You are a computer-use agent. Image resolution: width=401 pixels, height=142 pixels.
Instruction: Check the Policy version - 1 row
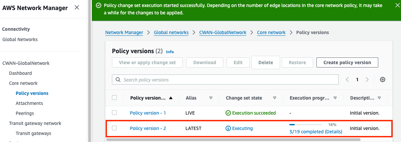point(114,113)
